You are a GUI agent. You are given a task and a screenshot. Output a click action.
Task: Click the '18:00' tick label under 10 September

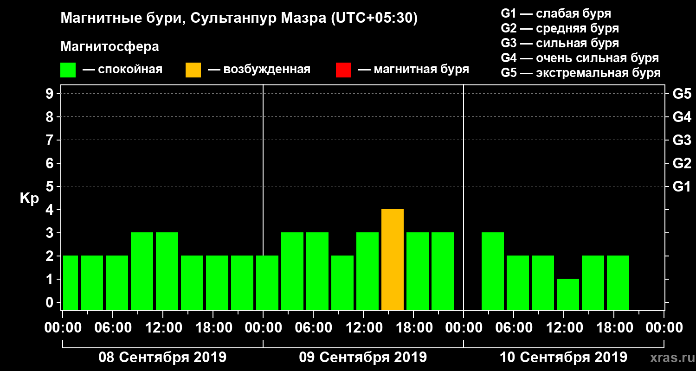tap(614, 328)
